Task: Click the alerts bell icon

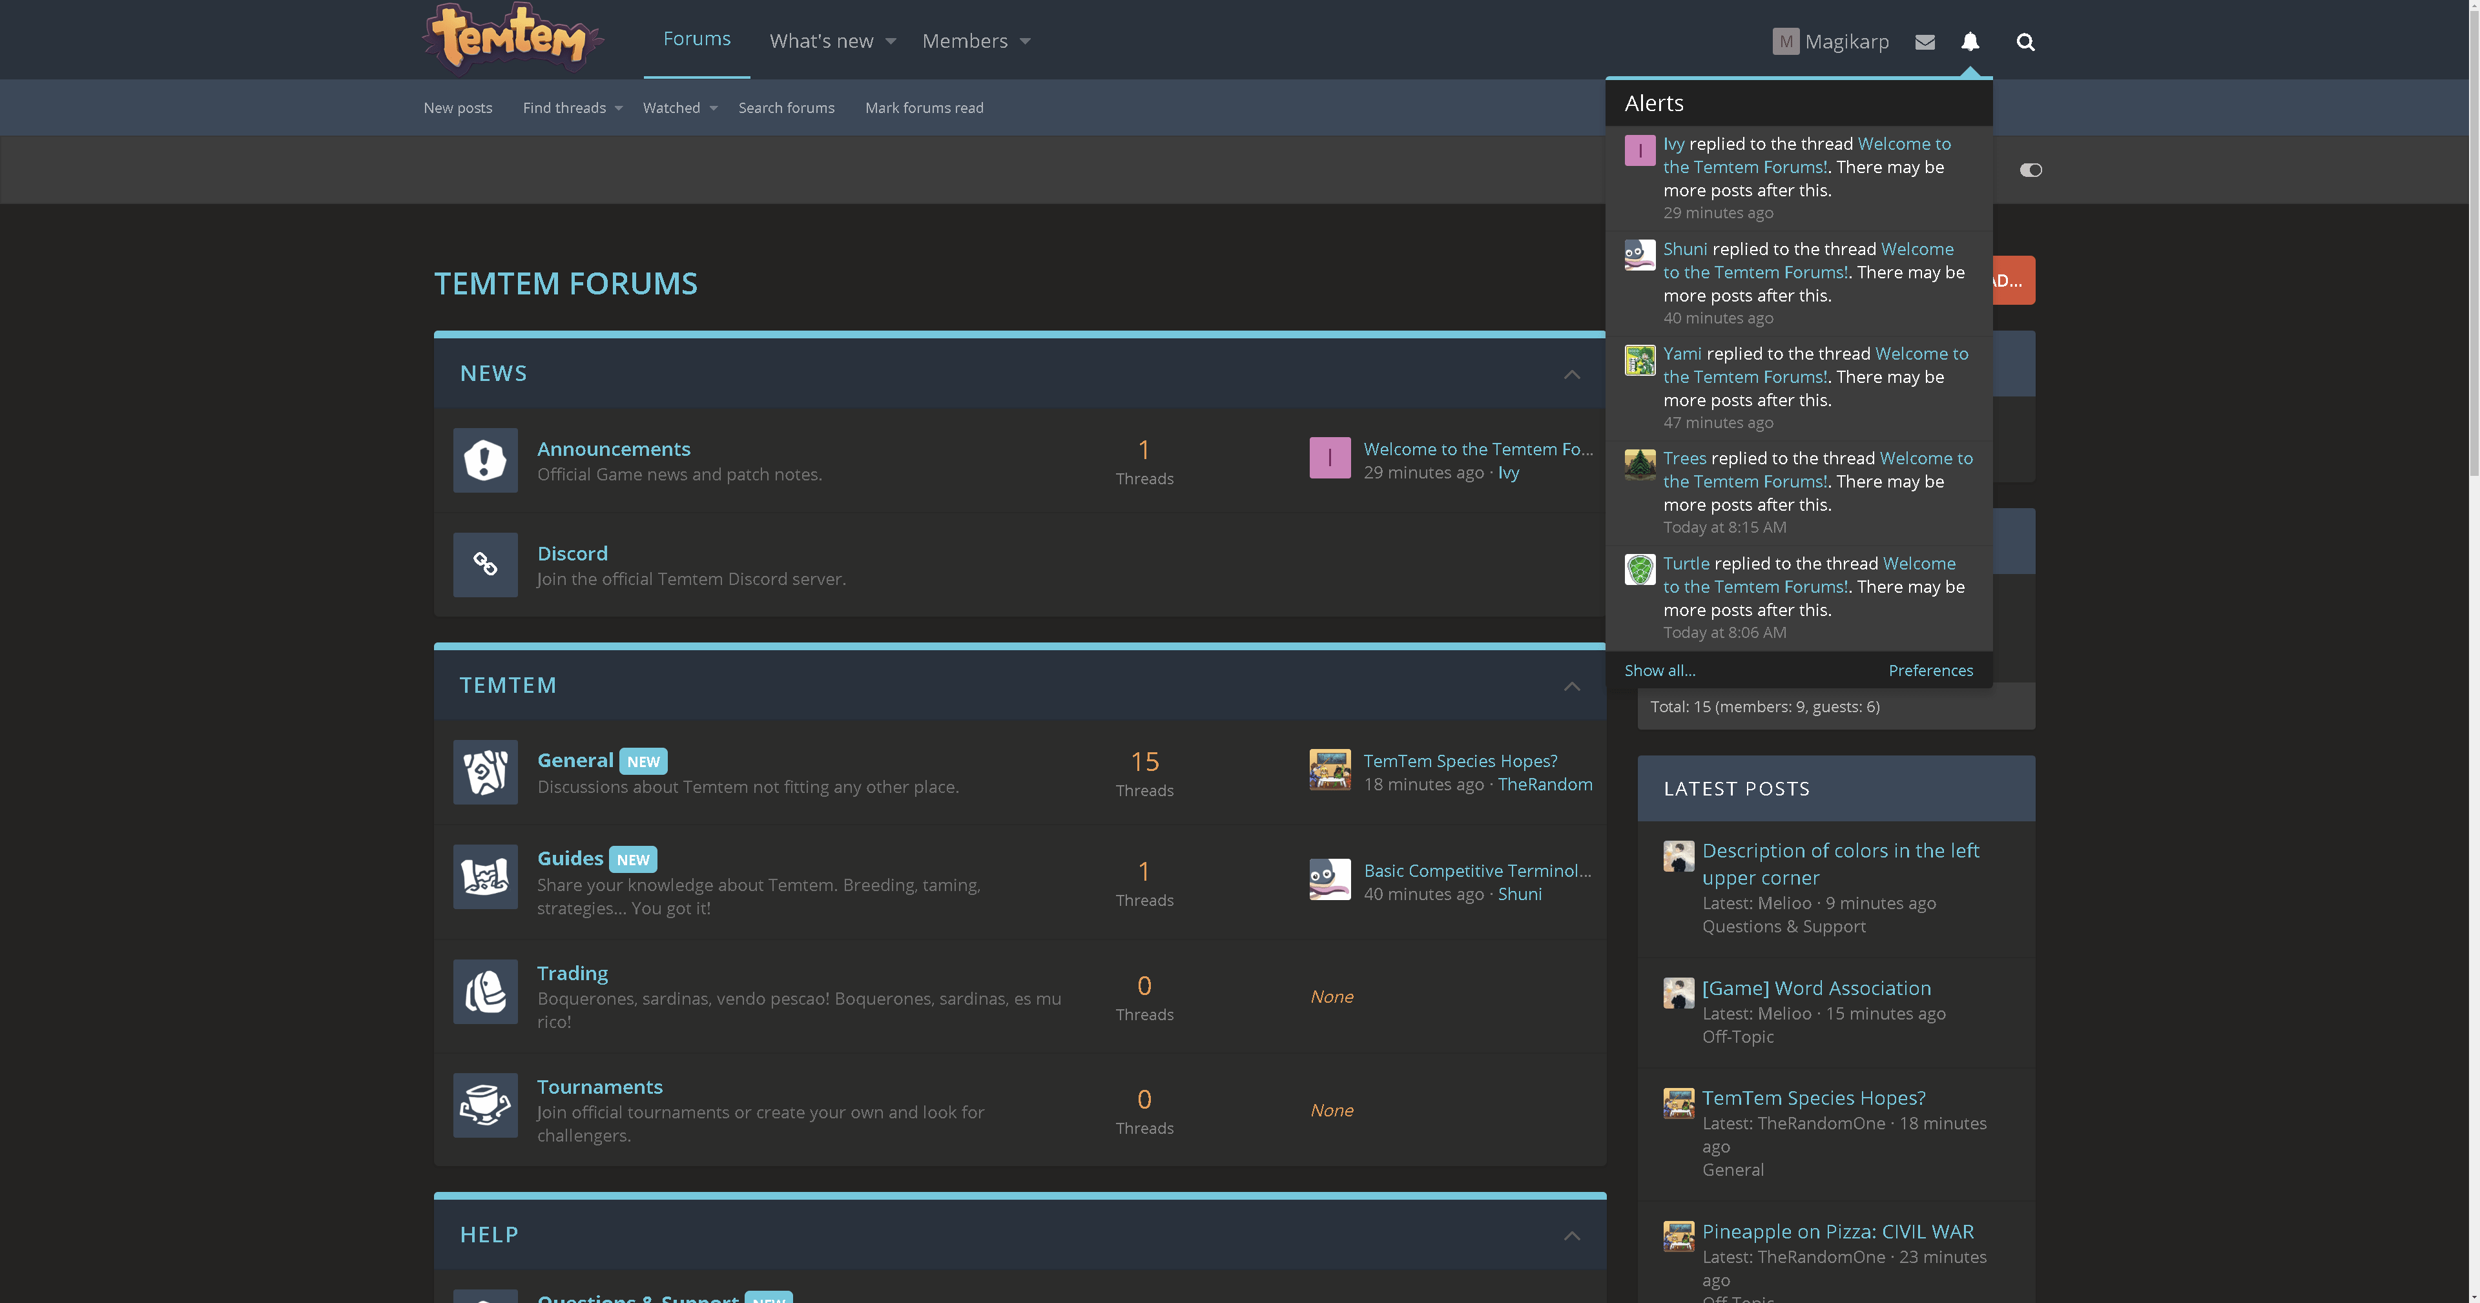Action: click(1970, 41)
